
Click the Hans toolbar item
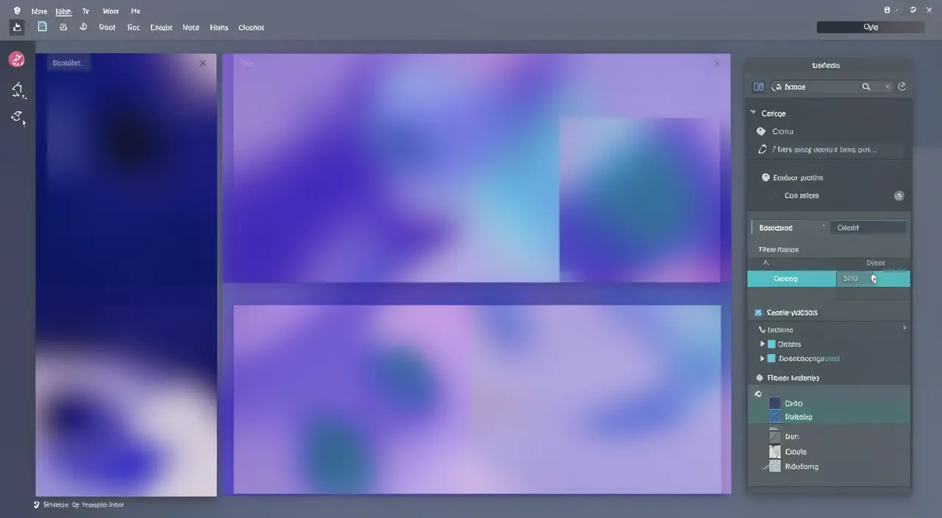[219, 27]
